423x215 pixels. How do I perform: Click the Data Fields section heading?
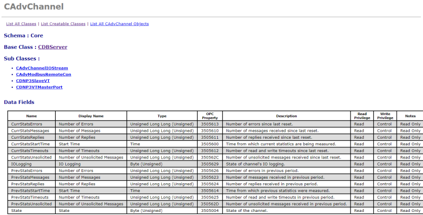click(x=19, y=102)
